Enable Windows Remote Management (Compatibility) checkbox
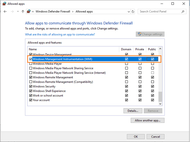The width and height of the screenshot is (190, 142). tap(31, 82)
